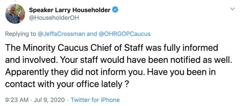
Task: Click the "Have you been in" question text
Action: (x=182, y=72)
